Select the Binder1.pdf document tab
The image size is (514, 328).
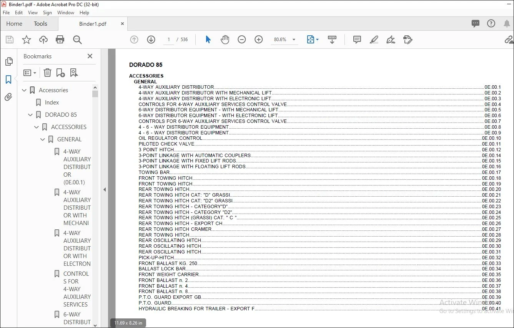[93, 24]
